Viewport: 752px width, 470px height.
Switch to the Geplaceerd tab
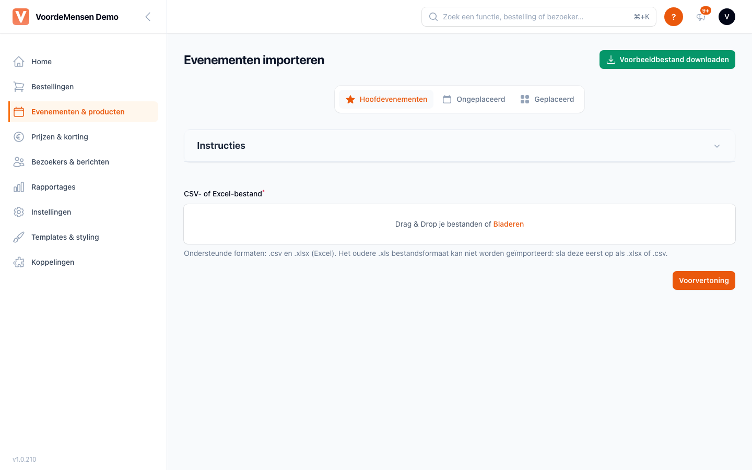tap(547, 99)
